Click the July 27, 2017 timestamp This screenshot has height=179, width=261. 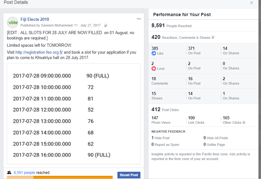[90, 25]
